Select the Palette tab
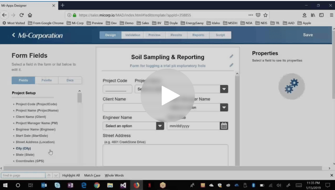Viewport: 335px width, 190px height. pos(47,80)
